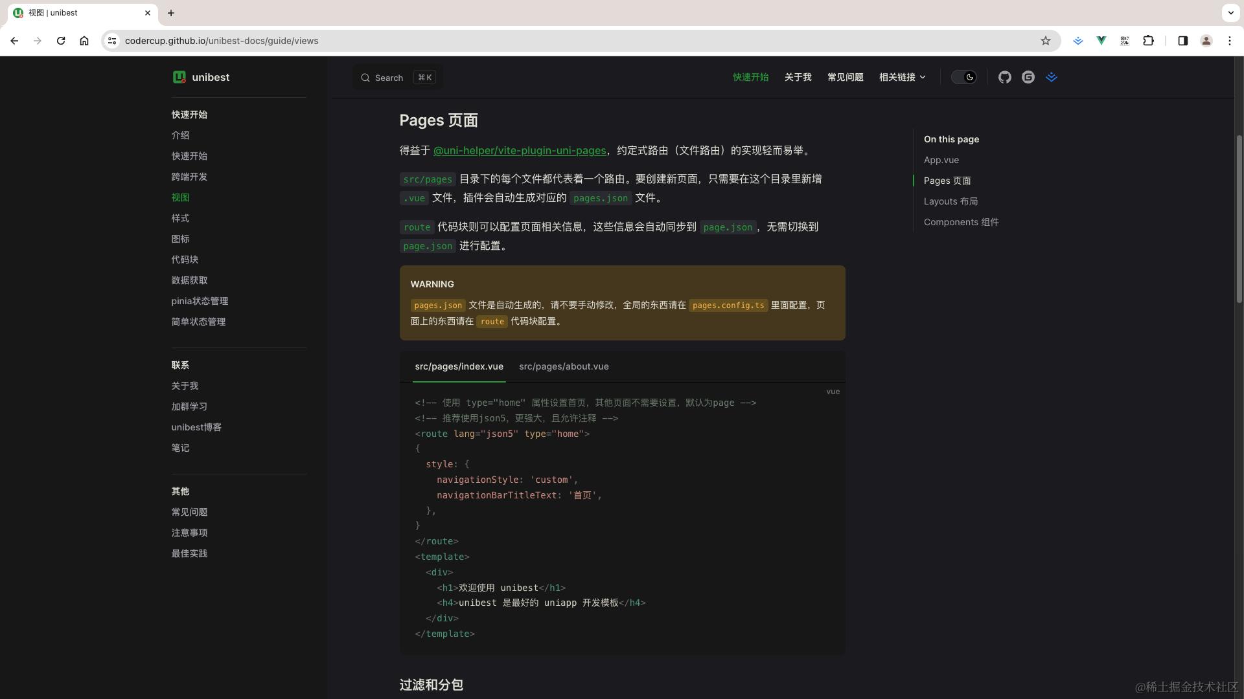Go to the browser home page
This screenshot has width=1244, height=699.
(x=84, y=41)
